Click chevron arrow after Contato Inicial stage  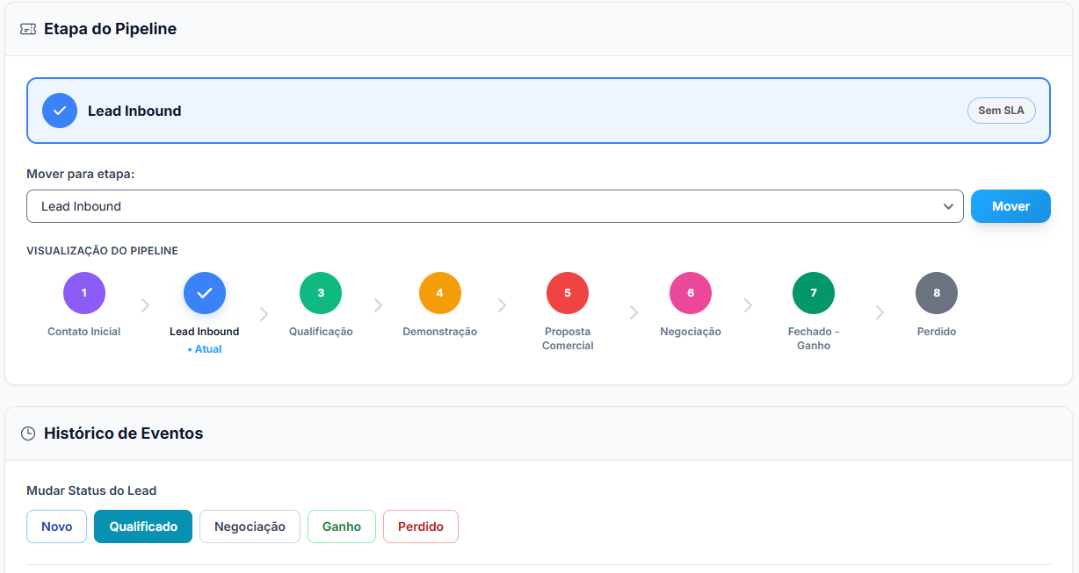pyautogui.click(x=145, y=305)
